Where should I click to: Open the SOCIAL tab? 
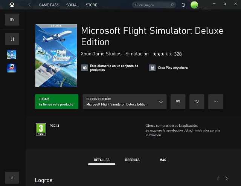tap(72, 5)
